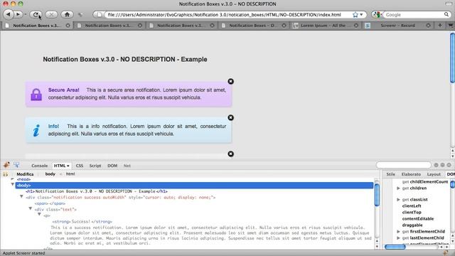Switch to the Firebug Script panel
The width and height of the screenshot is (455, 256).
95,166
